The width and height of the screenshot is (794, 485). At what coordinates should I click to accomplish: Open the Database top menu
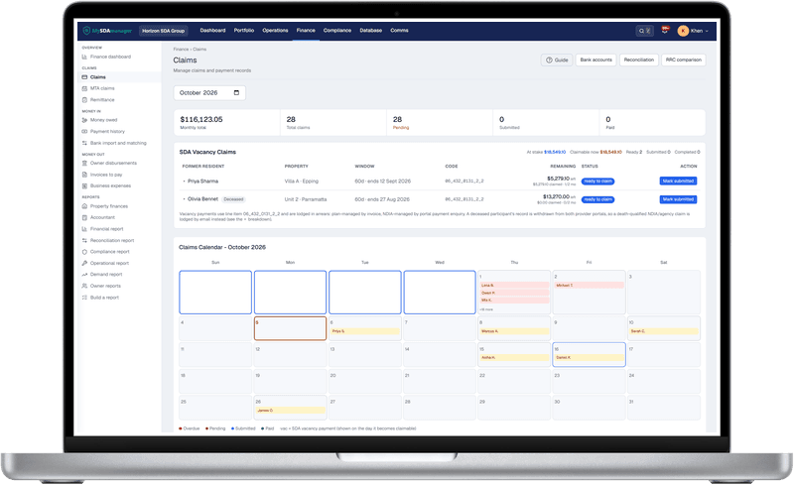pos(370,31)
